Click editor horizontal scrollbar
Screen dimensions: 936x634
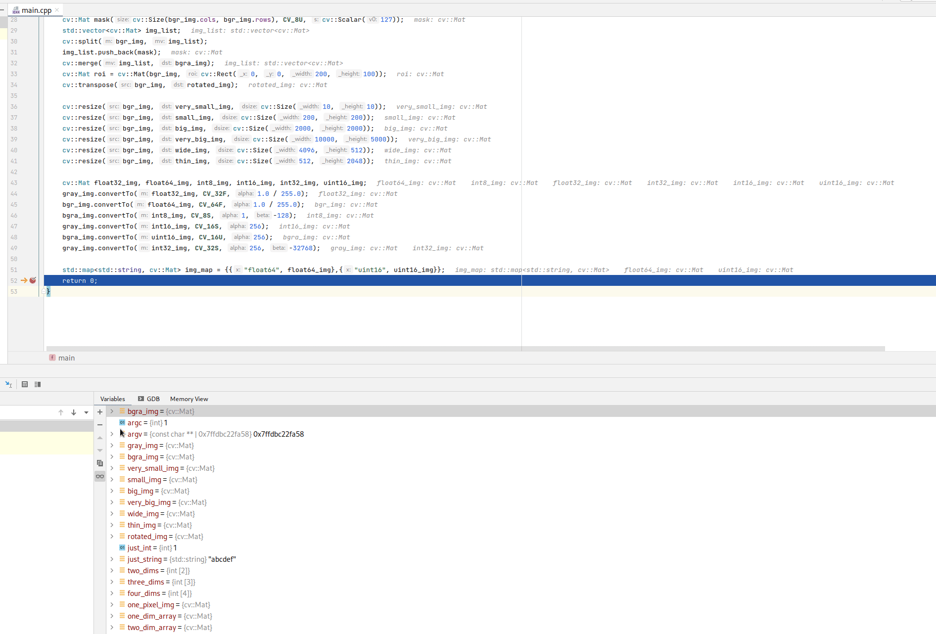pos(465,349)
